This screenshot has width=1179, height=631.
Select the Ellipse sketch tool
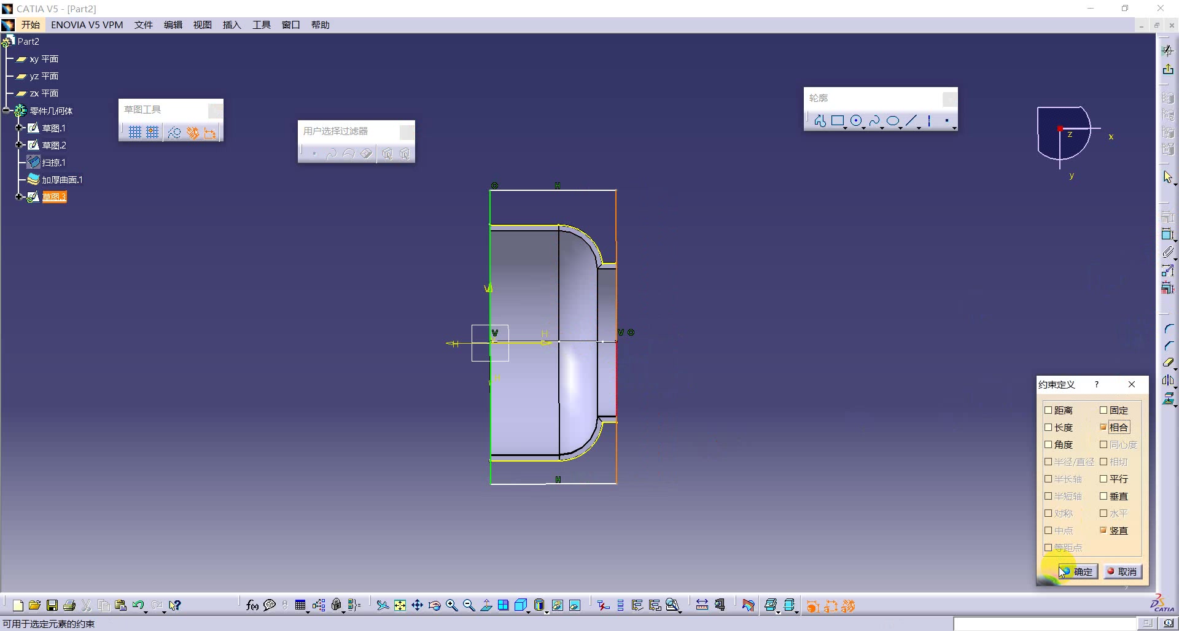[x=893, y=121]
